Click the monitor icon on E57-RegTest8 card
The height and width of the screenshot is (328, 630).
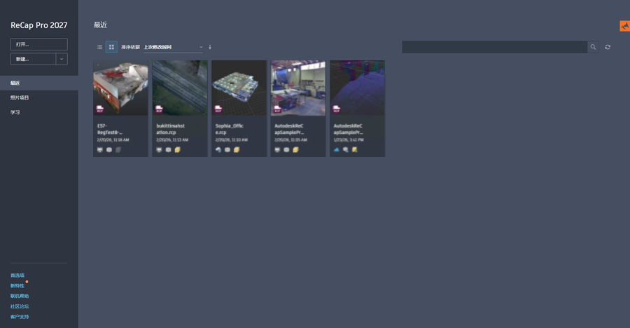100,150
